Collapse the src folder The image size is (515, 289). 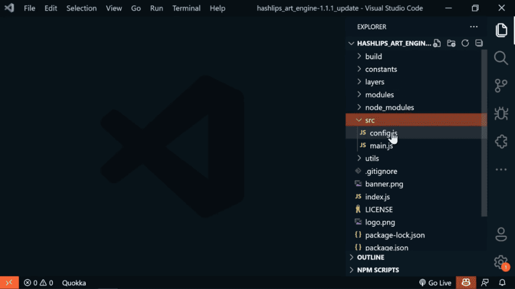click(416, 120)
